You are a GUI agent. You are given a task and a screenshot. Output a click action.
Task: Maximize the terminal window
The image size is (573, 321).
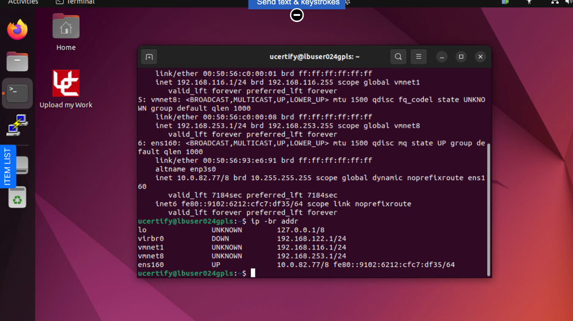coord(461,57)
